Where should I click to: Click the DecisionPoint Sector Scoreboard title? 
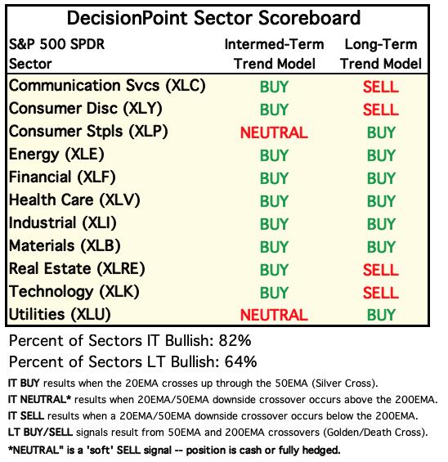coord(213,18)
